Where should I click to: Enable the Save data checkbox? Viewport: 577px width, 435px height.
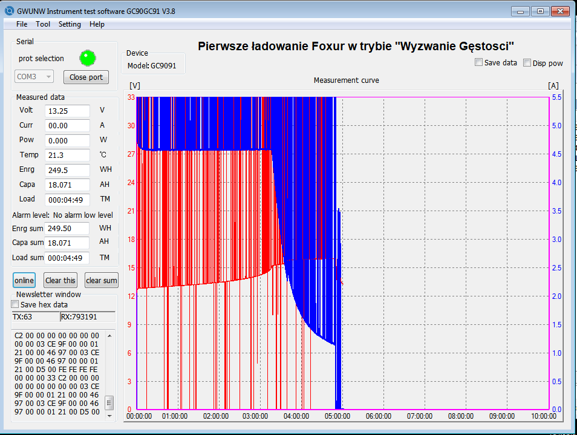pos(478,62)
